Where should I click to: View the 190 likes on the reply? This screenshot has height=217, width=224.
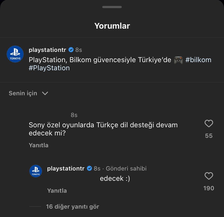tap(209, 188)
